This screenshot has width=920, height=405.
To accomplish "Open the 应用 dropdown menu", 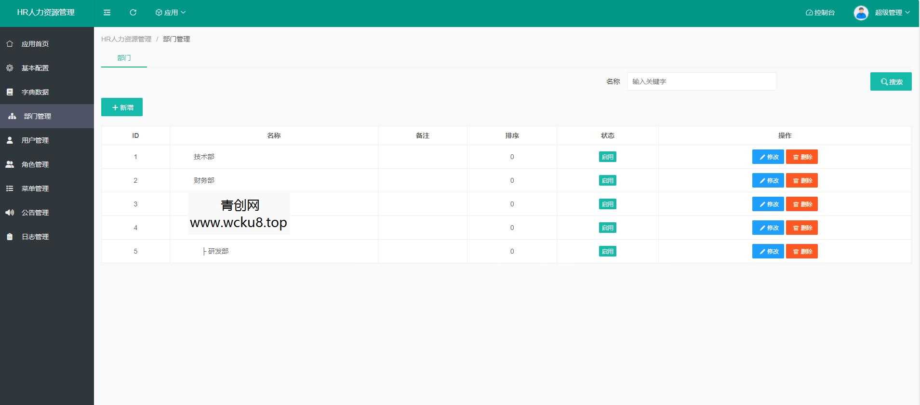I will 171,13.
